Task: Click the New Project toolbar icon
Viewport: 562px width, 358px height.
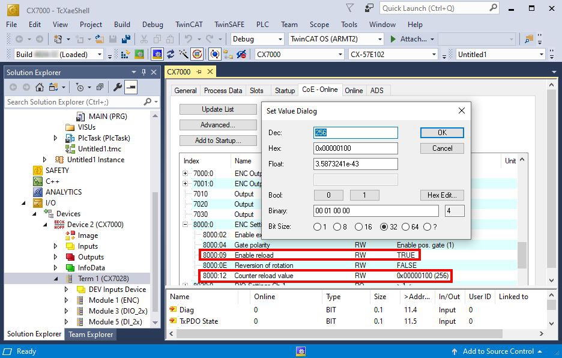Action: [x=58, y=38]
